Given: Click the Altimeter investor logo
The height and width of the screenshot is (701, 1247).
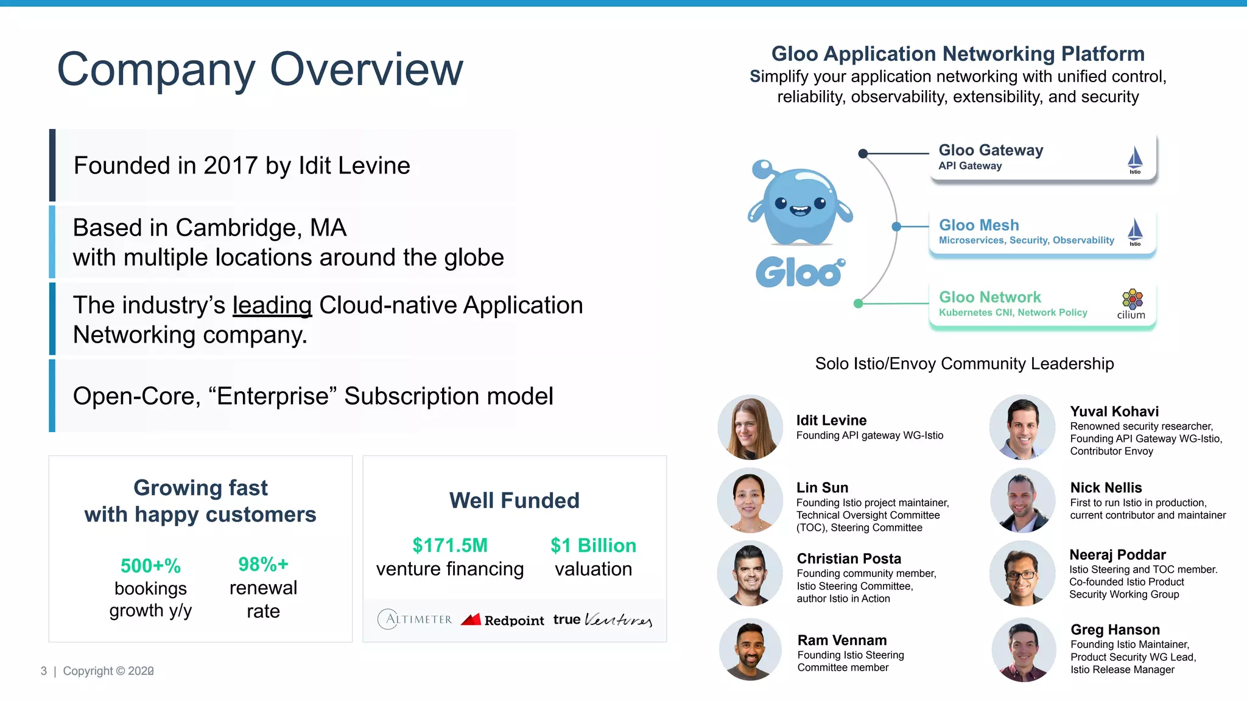Looking at the screenshot, I should (x=415, y=619).
